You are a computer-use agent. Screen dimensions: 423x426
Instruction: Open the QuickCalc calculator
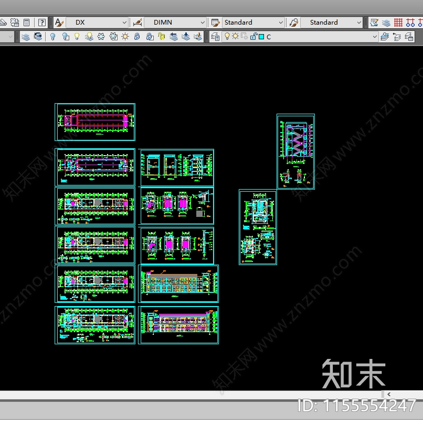[26, 23]
